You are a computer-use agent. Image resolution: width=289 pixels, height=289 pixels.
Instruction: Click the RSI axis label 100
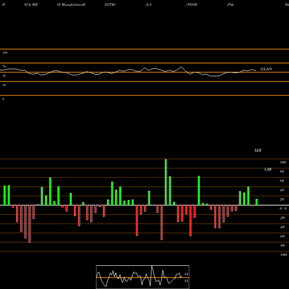click(x=5, y=53)
